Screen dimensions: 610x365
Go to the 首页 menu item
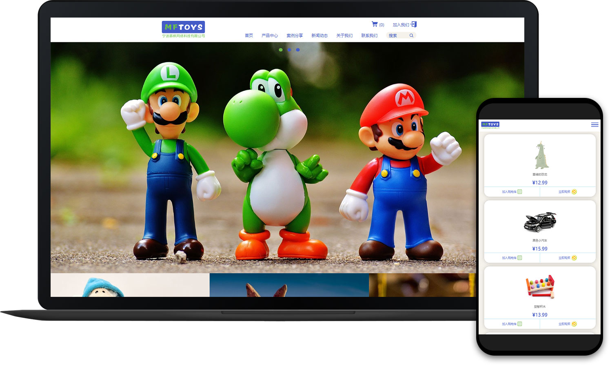click(249, 36)
